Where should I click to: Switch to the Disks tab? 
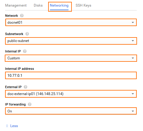pyautogui.click(x=38, y=5)
